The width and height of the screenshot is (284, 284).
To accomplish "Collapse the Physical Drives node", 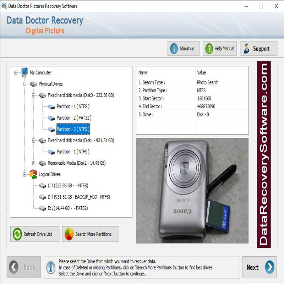I will (24, 84).
